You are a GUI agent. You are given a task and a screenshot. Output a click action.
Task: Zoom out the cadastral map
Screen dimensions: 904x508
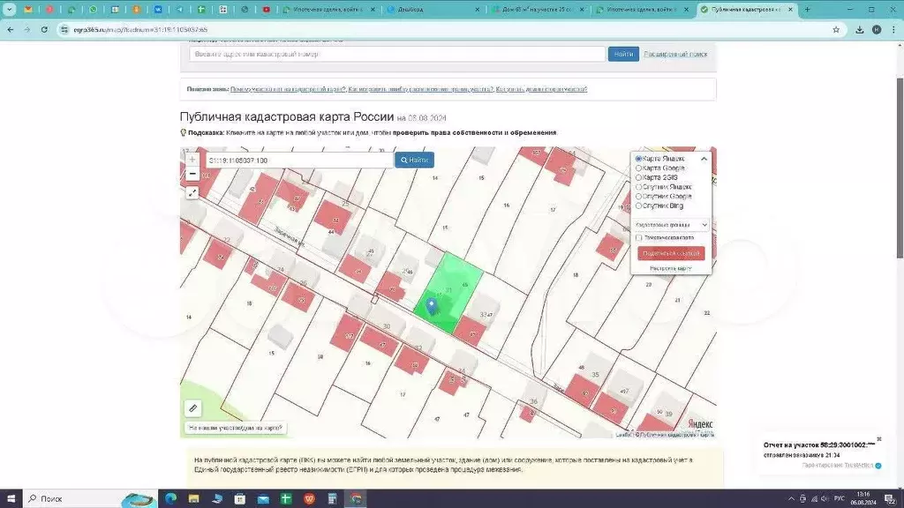[x=192, y=174]
